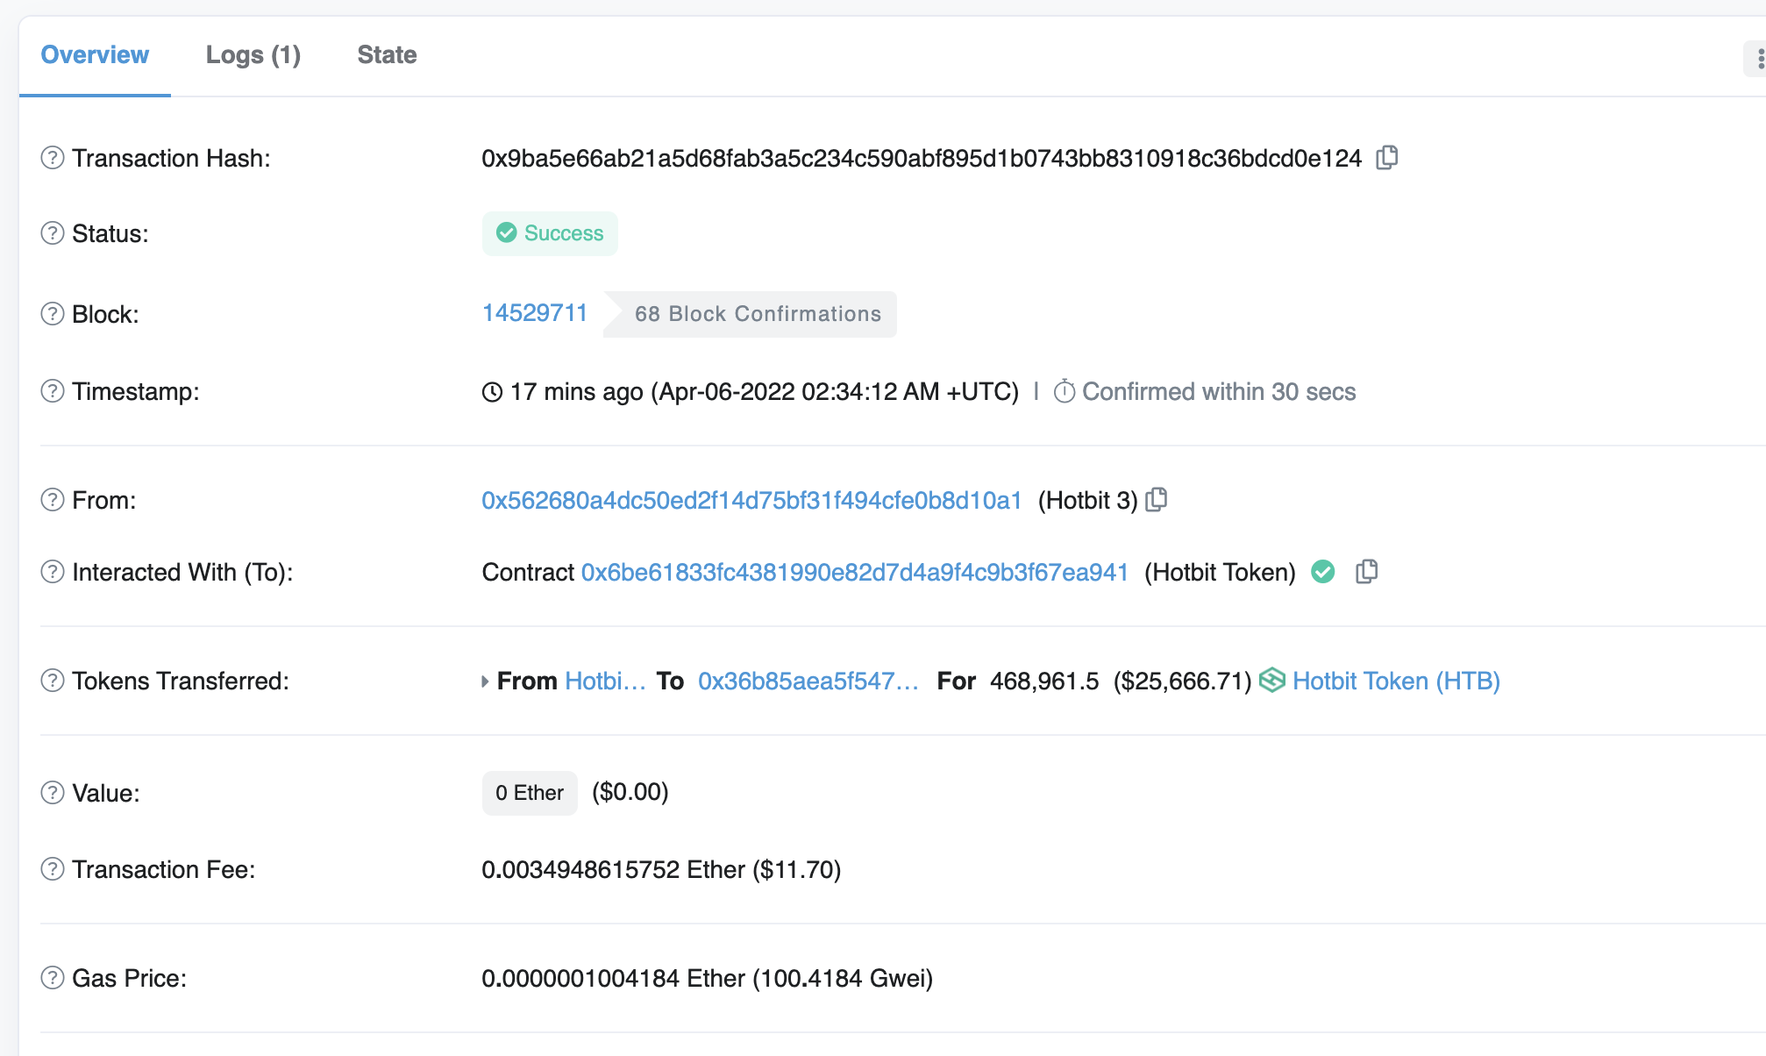The image size is (1766, 1056).
Task: Copy the transaction hash to clipboard
Action: [x=1386, y=158]
